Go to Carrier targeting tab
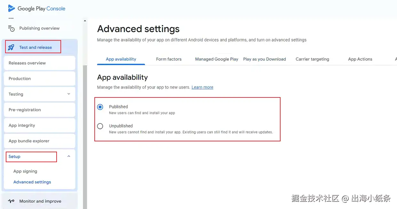The height and width of the screenshot is (209, 397). (x=313, y=59)
